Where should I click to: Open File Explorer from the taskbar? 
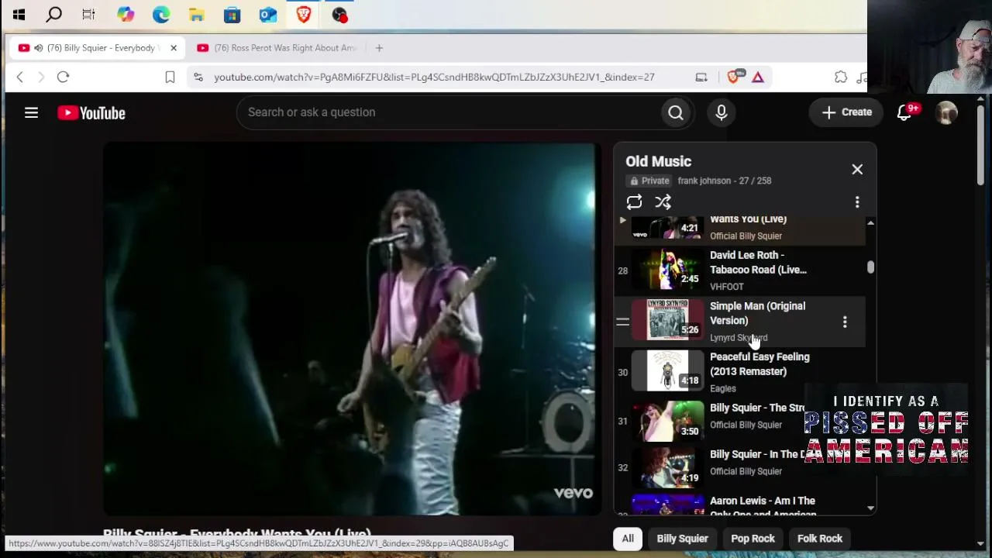click(x=197, y=14)
